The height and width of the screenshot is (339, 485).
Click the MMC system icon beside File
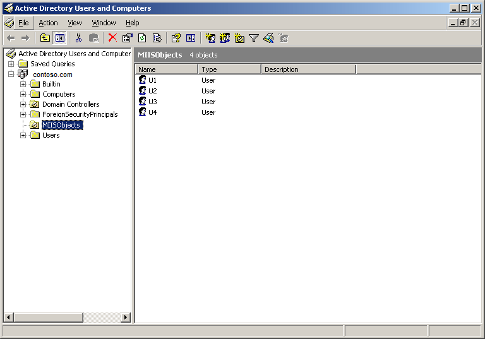(x=9, y=23)
